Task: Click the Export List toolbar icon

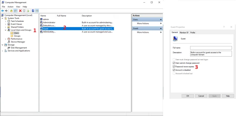Action: pyautogui.click(x=28, y=11)
